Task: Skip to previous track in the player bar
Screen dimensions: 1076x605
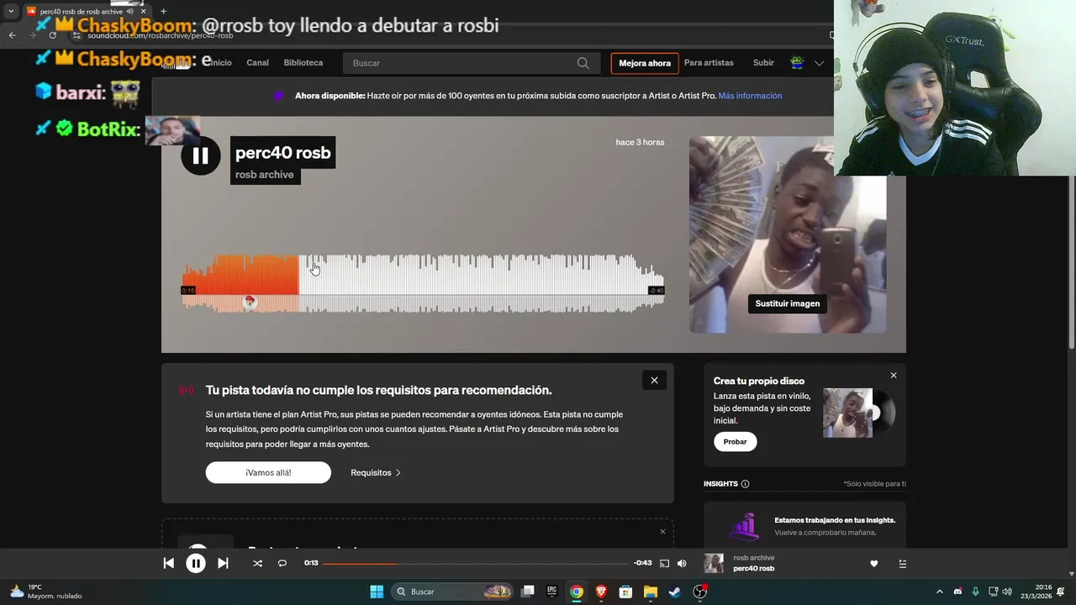Action: click(x=169, y=564)
